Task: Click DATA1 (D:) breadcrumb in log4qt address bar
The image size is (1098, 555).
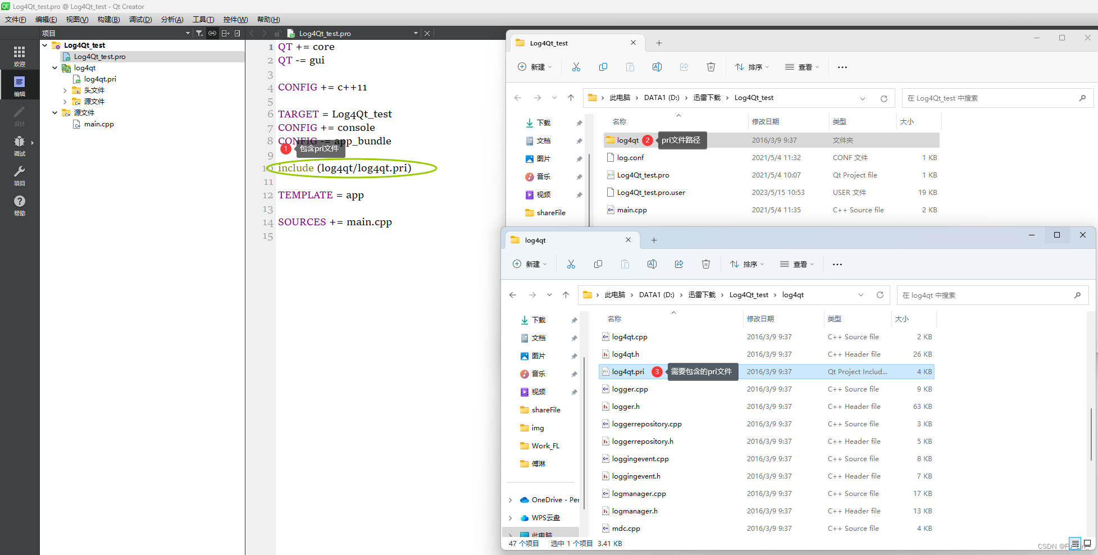Action: pyautogui.click(x=657, y=295)
